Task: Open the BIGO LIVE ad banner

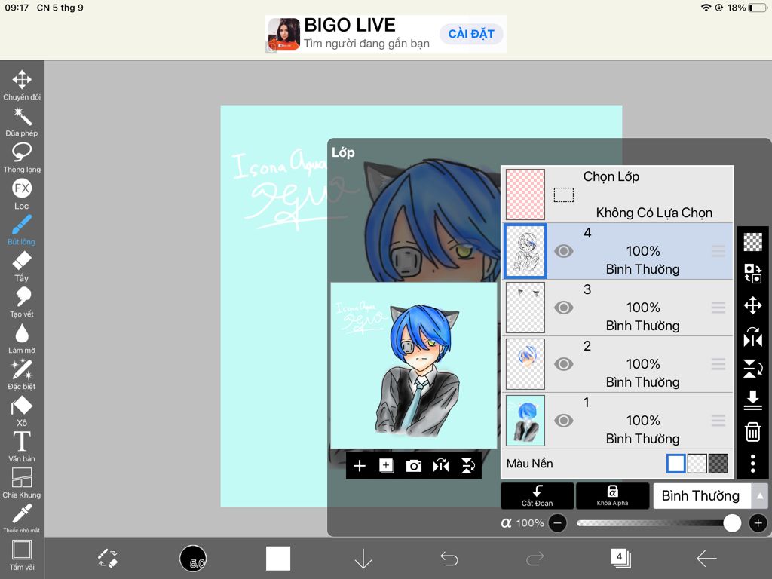Action: pos(386,34)
